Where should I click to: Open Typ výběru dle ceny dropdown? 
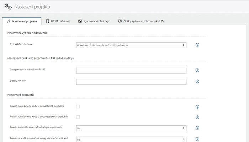pyautogui.click(x=131, y=45)
